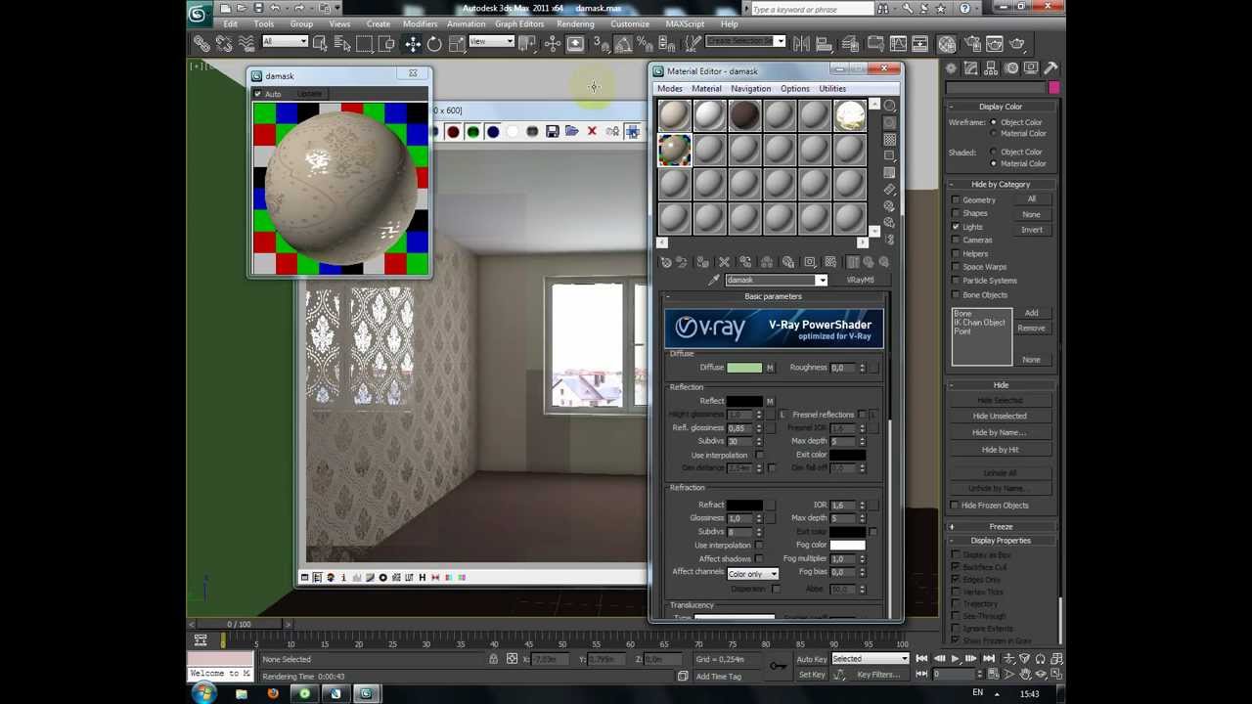Open Material Editor Modes menu

coord(670,88)
